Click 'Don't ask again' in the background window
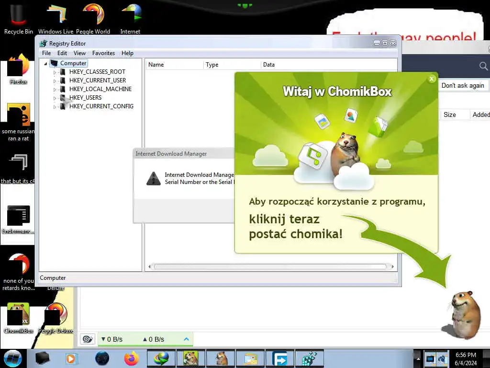Screen dimensions: 490x368 pos(463,85)
